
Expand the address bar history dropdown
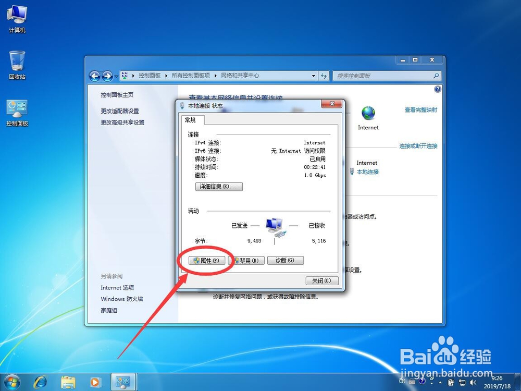point(313,76)
